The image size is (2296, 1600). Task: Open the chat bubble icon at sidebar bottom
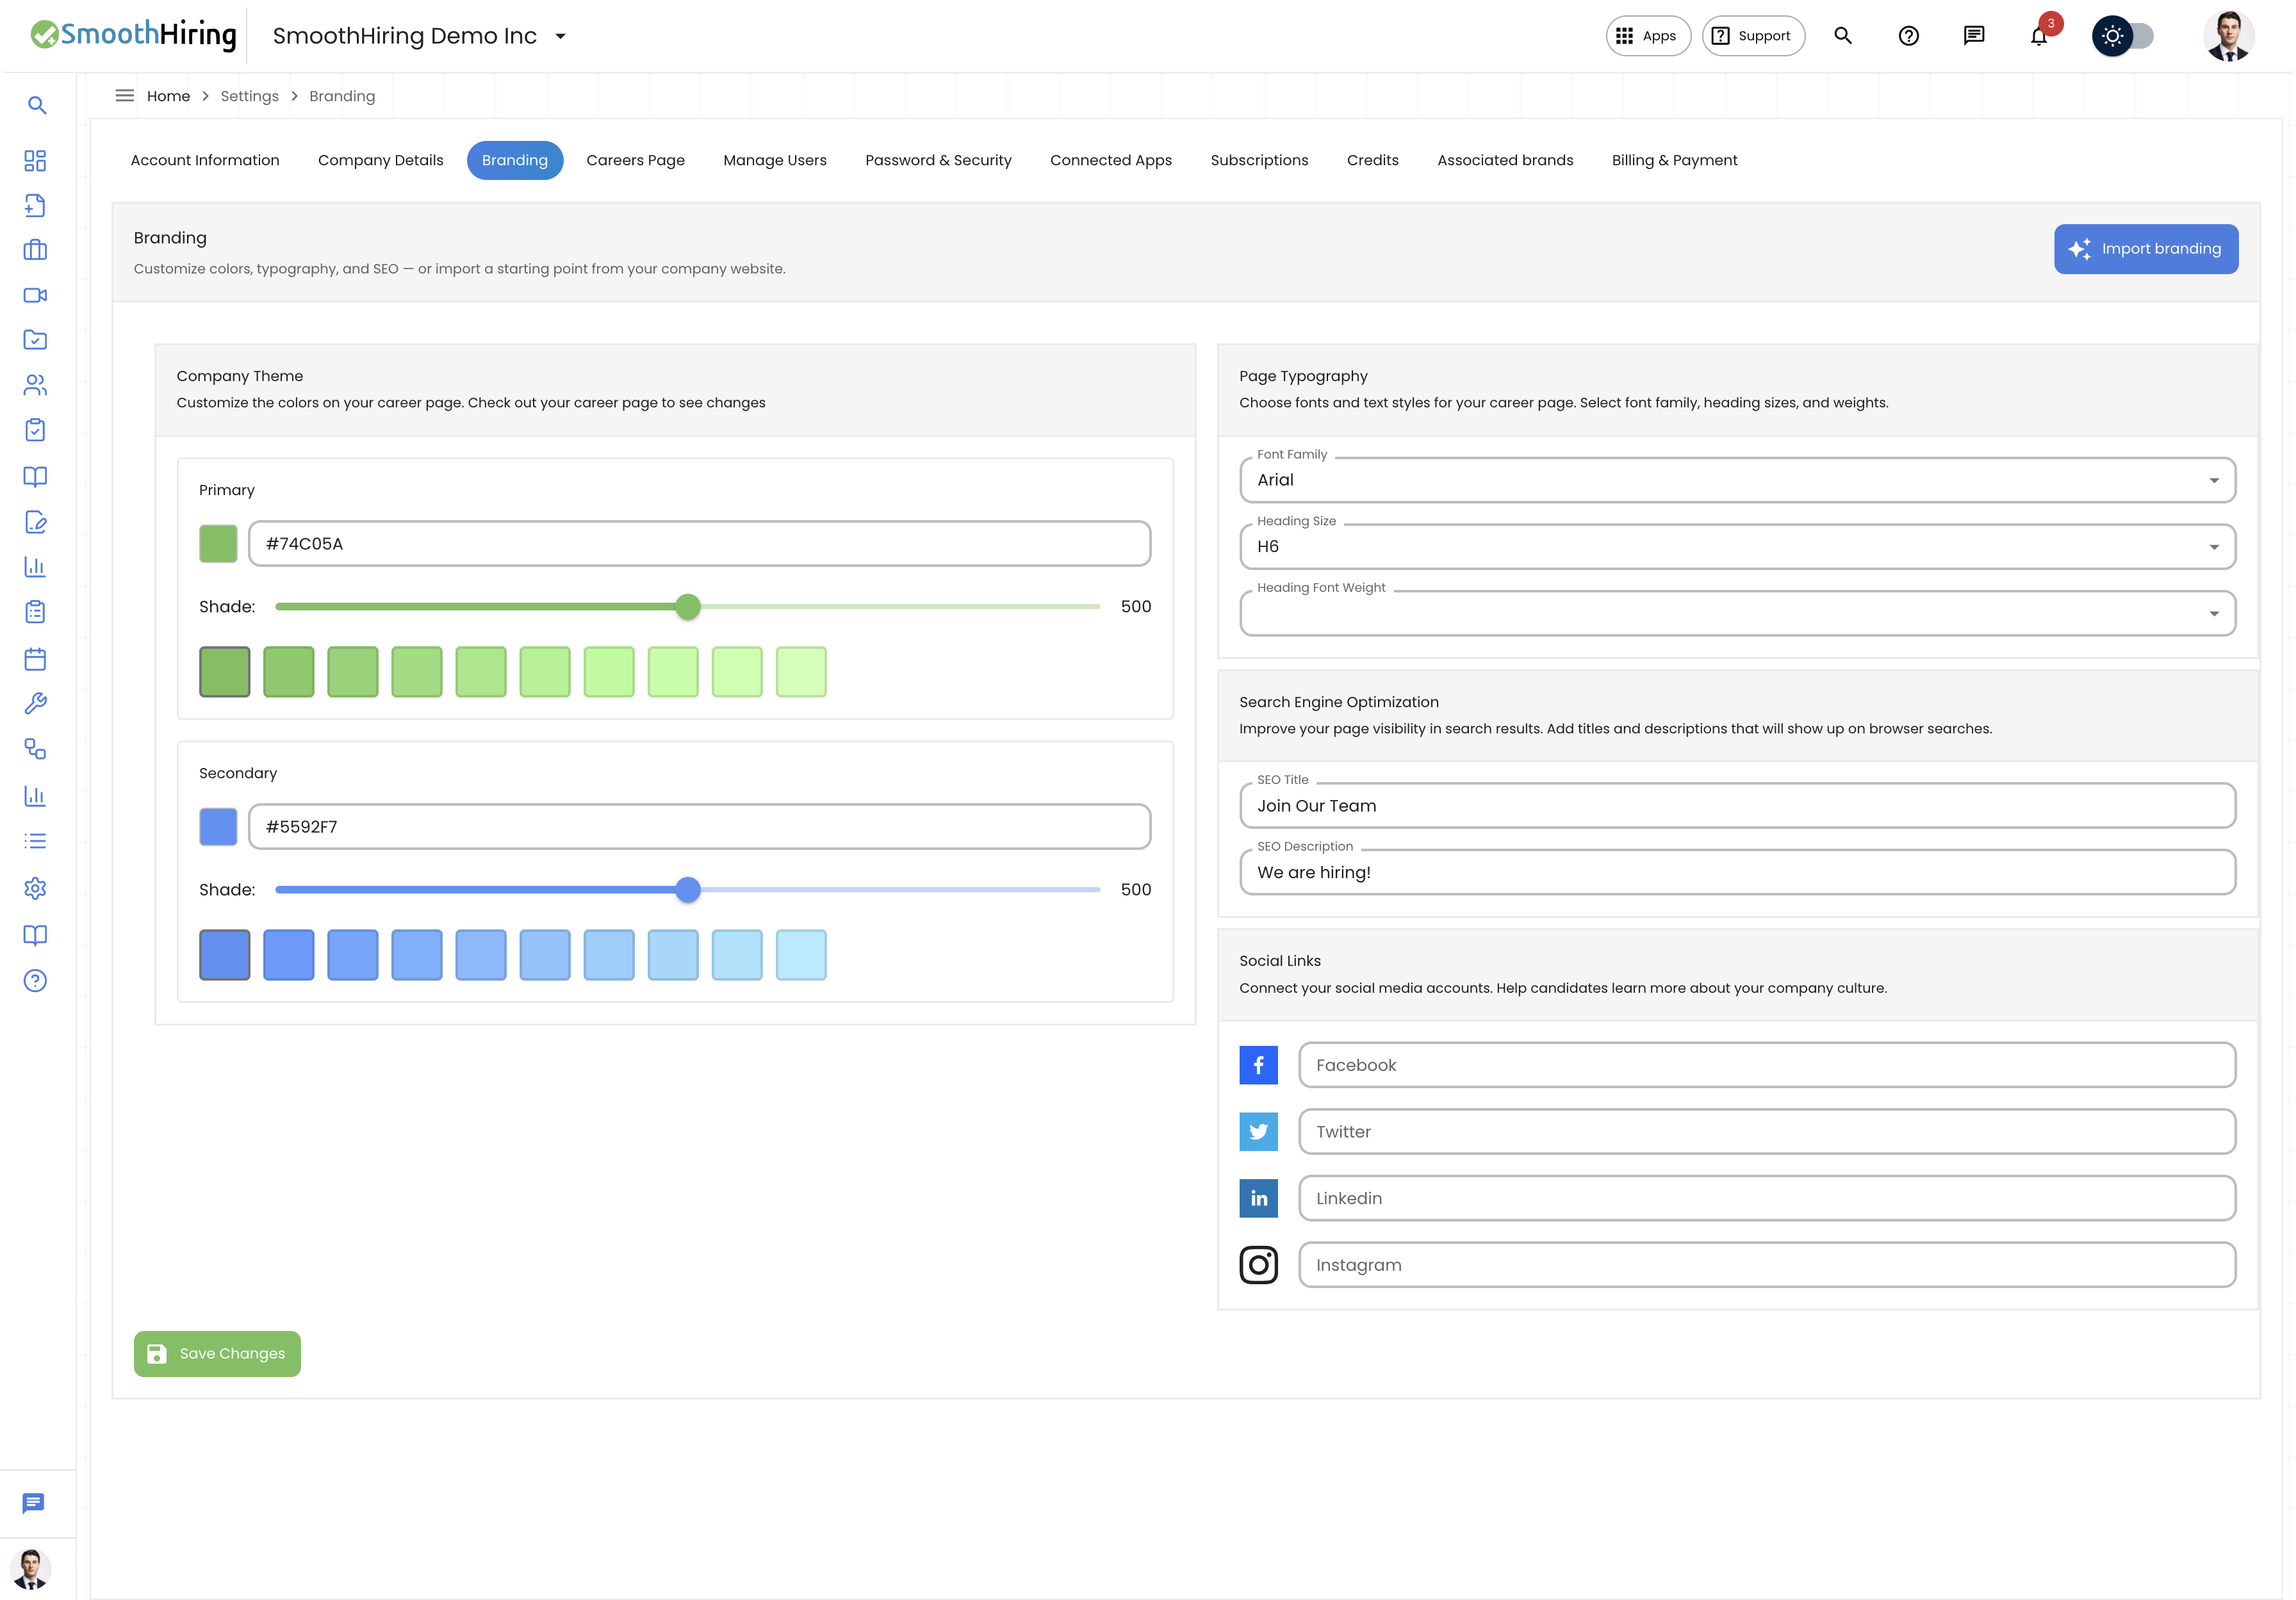[33, 1504]
